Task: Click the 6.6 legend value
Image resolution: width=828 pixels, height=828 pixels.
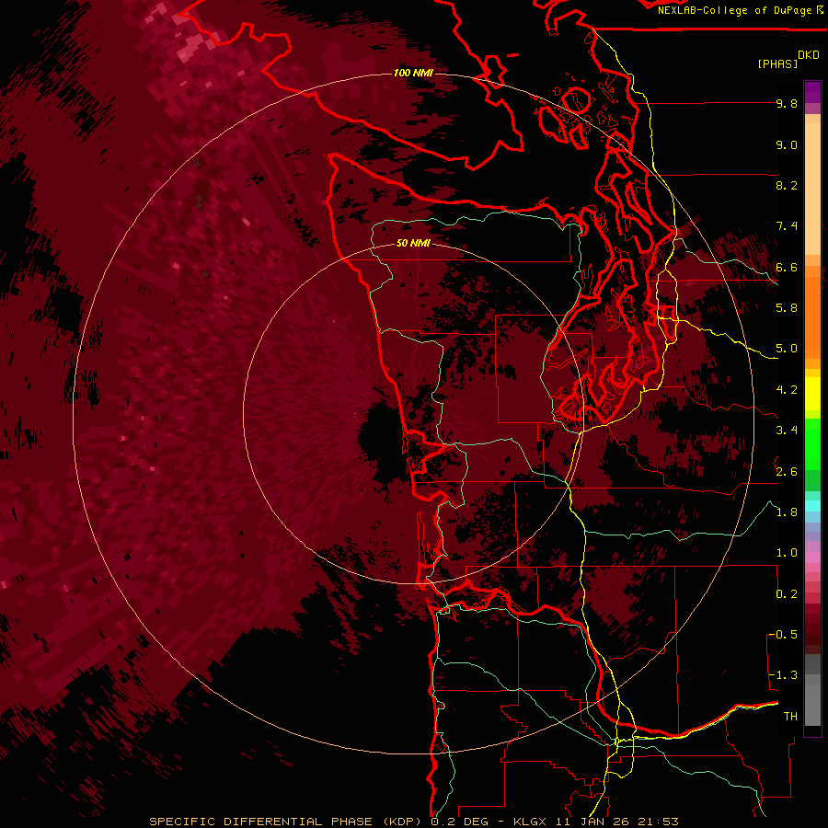Action: click(787, 267)
